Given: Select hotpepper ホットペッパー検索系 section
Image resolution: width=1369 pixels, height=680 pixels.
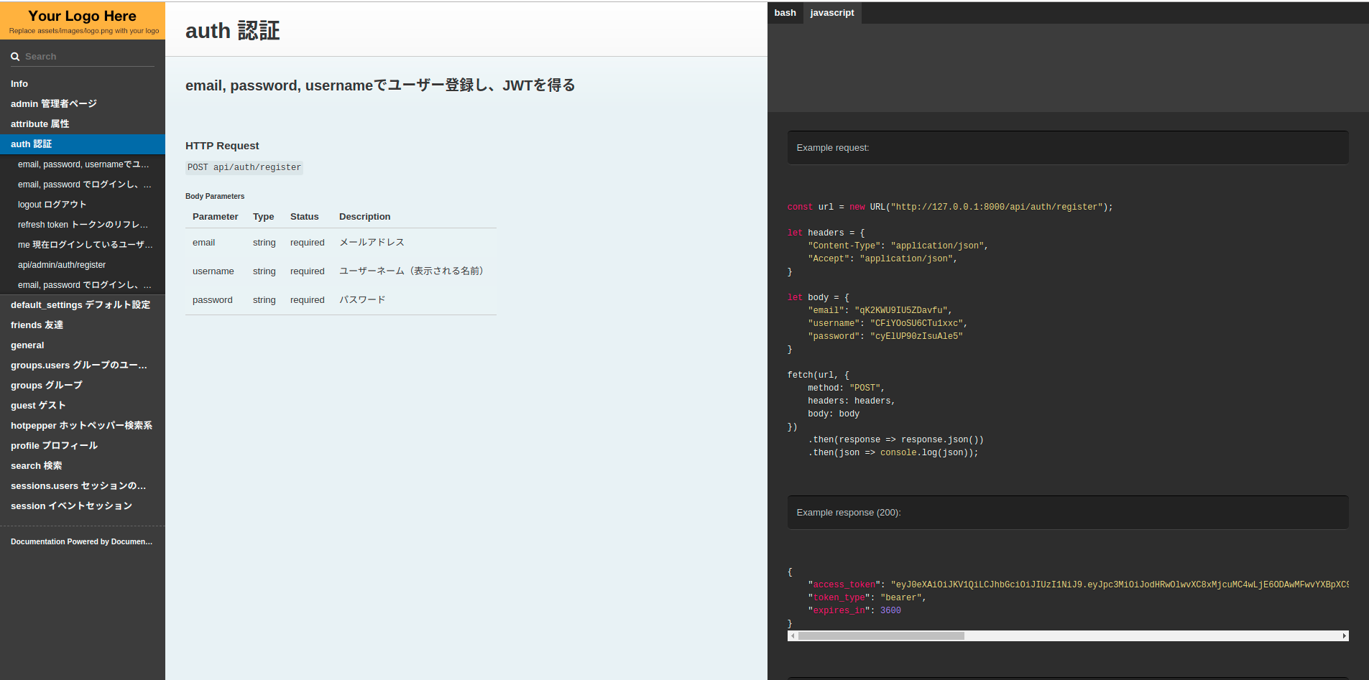Looking at the screenshot, I should click(81, 426).
